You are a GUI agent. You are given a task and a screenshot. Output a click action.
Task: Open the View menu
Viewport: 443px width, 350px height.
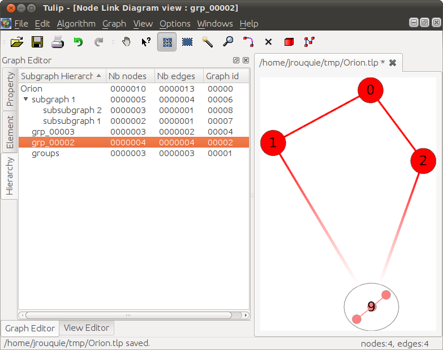[x=143, y=24]
